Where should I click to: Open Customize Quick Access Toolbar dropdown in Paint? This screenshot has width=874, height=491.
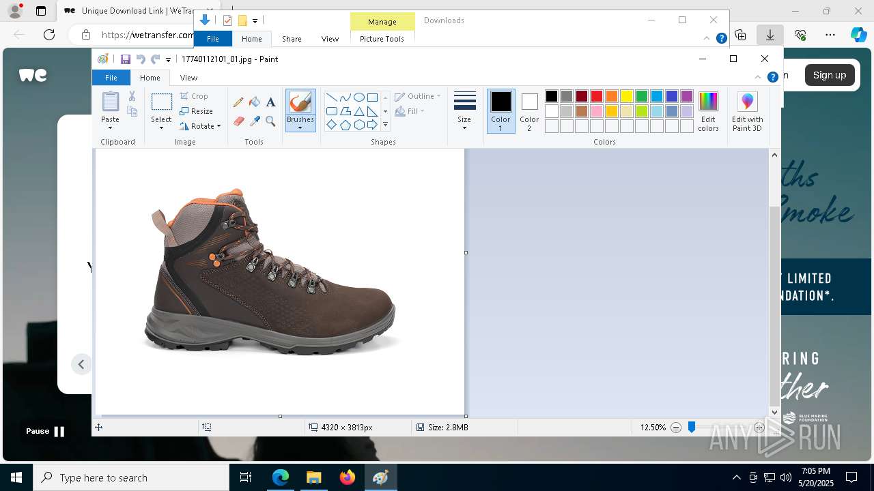(x=168, y=60)
